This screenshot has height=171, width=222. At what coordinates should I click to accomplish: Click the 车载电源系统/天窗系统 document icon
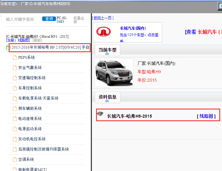click(15, 98)
